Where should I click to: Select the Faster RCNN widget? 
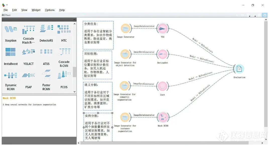[x=46, y=80]
